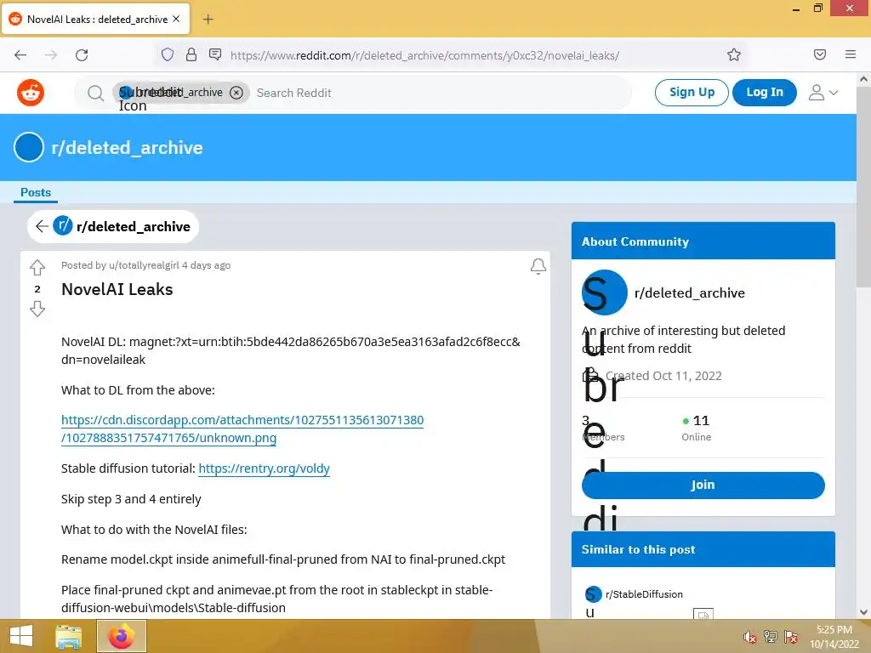This screenshot has width=871, height=653.
Task: Click the scrollbar down arrow
Action: (x=863, y=612)
